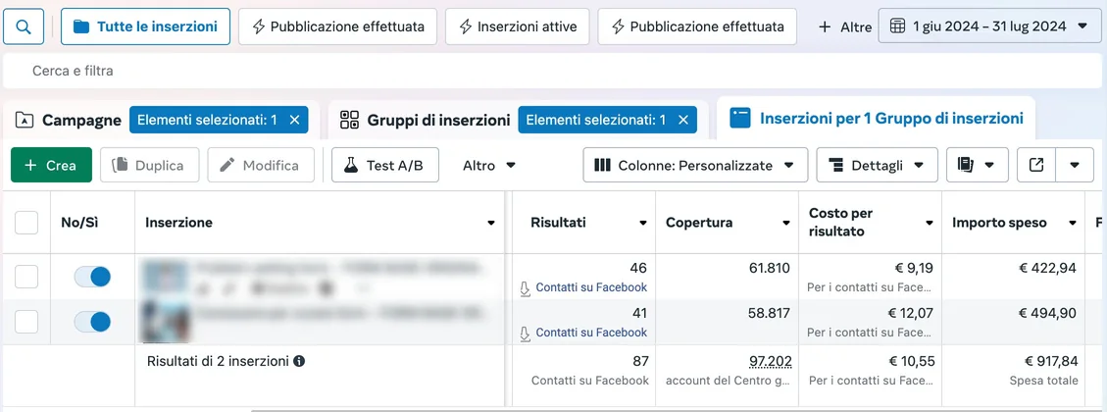Open Inserzioni per 1 Gruppo di inserzioni tab
The image size is (1107, 412).
pyautogui.click(x=877, y=118)
